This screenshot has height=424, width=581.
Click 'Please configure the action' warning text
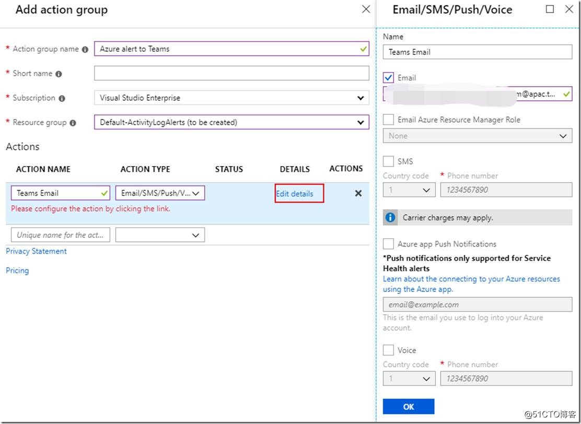tap(91, 209)
